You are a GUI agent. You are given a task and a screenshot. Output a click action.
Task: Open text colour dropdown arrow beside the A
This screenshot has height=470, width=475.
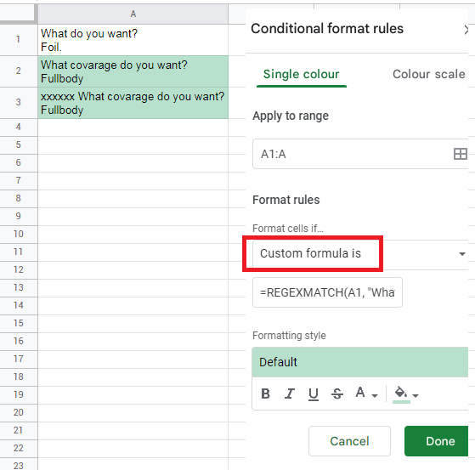[375, 395]
